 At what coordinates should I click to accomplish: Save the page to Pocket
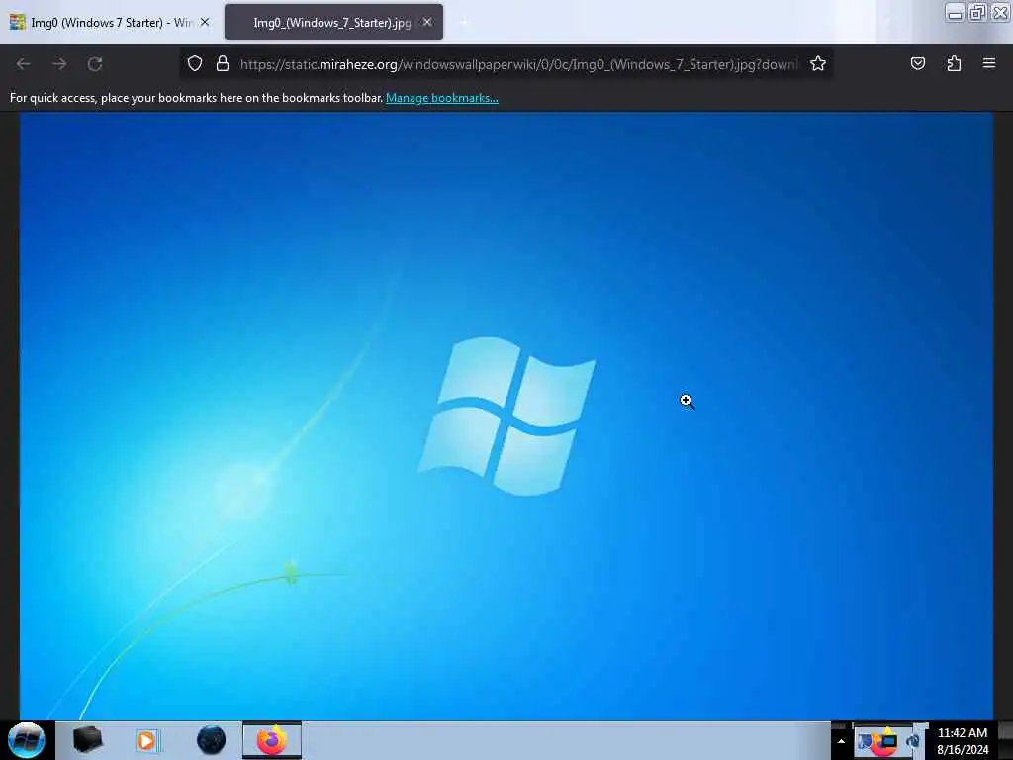(x=917, y=63)
